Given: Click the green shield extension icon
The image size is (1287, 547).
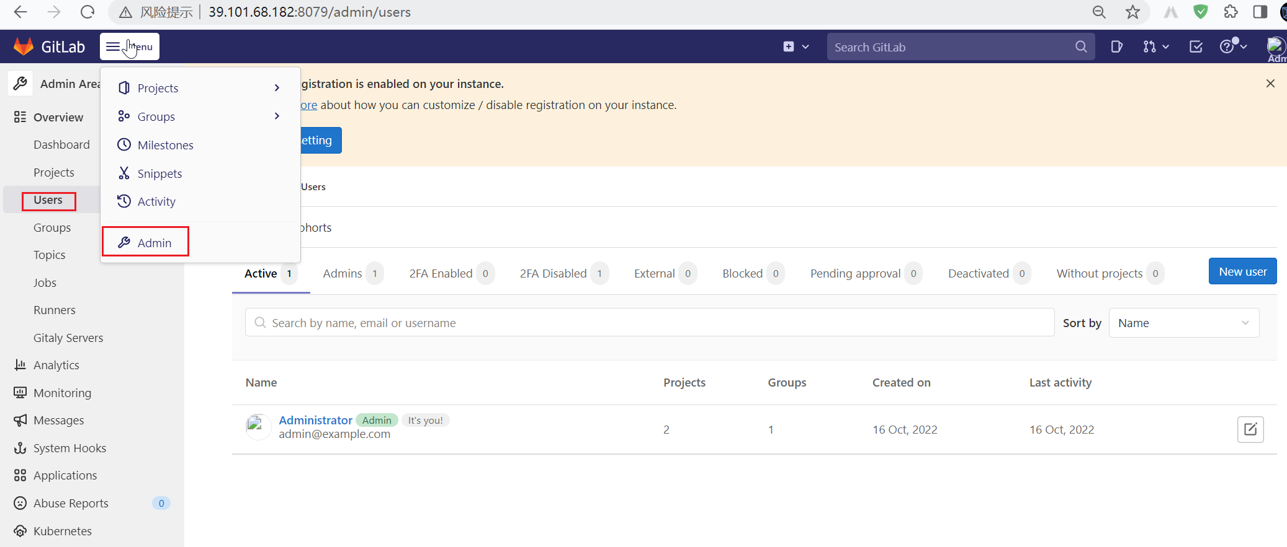Looking at the screenshot, I should click(1201, 12).
